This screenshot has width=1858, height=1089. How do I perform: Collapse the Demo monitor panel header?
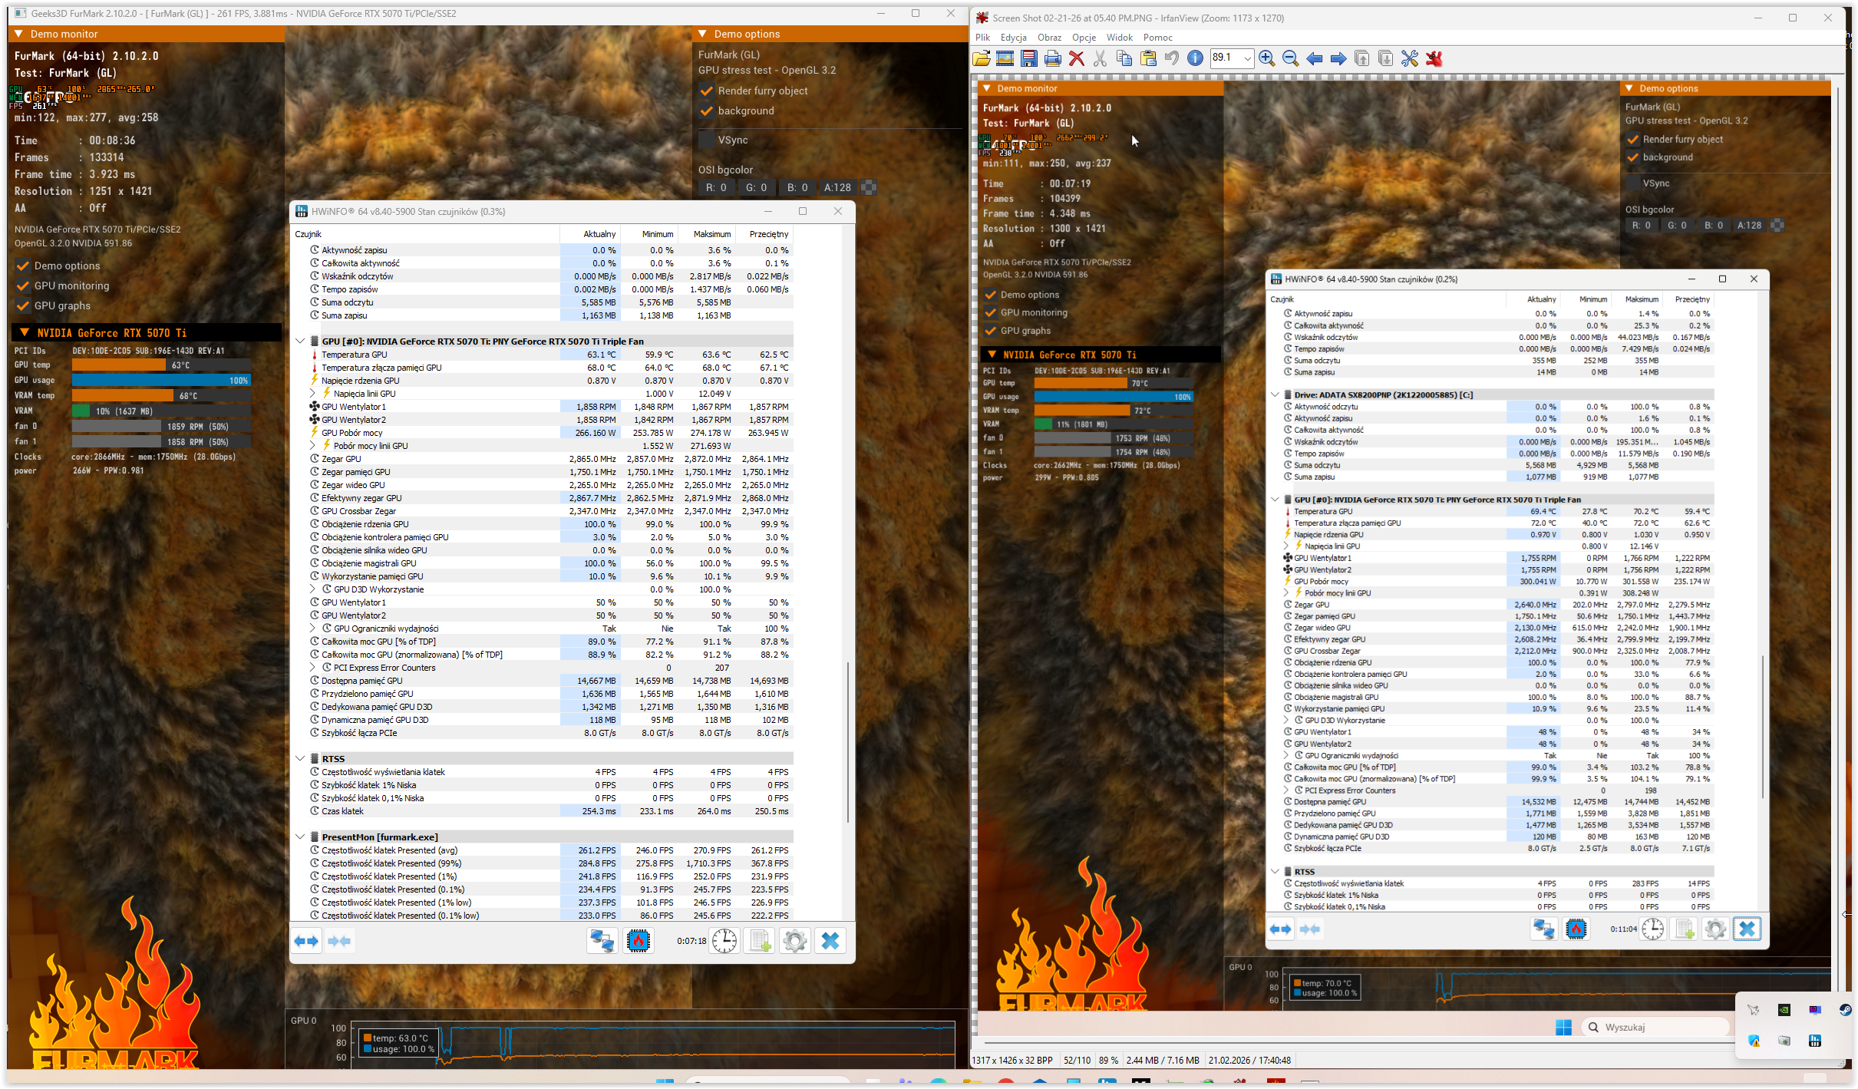point(19,34)
